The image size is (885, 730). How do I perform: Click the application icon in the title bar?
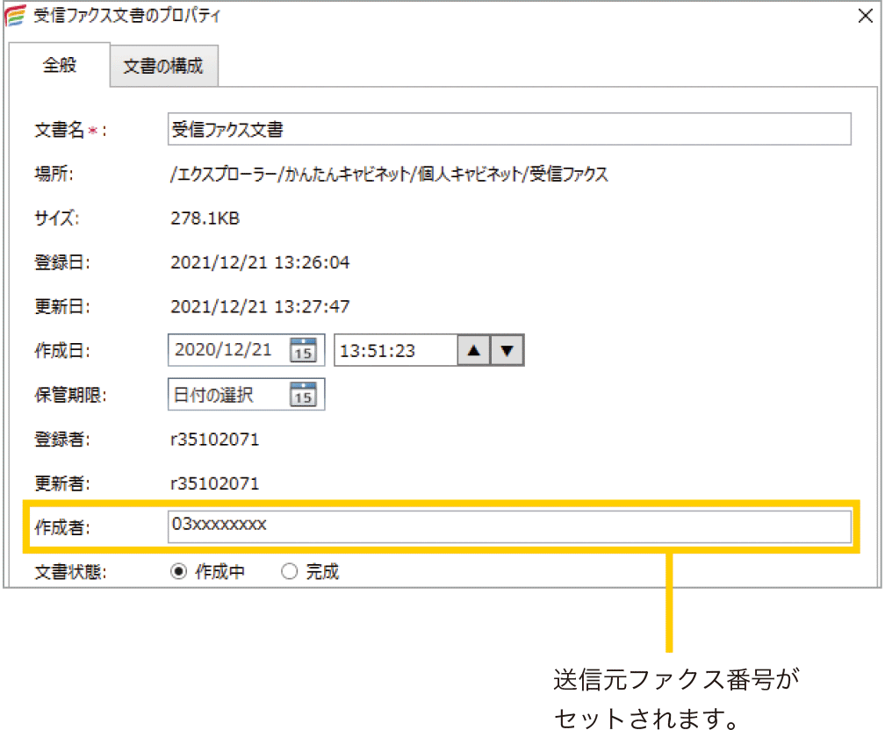15,16
